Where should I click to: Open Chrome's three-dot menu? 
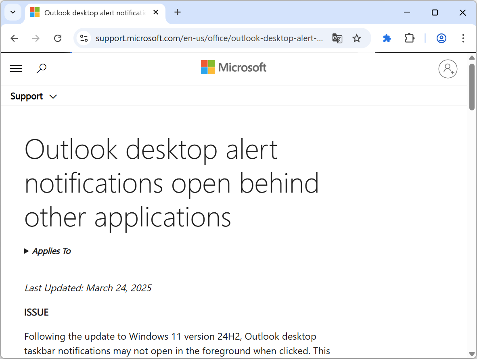pos(463,38)
